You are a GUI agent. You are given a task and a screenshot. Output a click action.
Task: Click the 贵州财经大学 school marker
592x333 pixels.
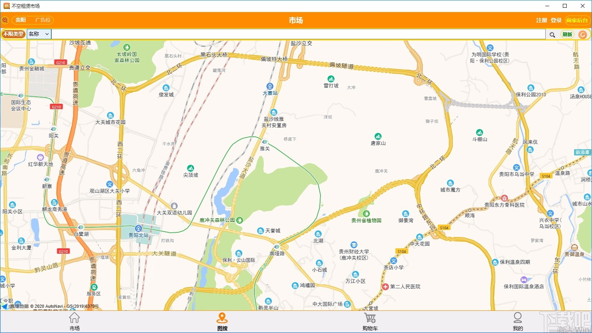354,245
